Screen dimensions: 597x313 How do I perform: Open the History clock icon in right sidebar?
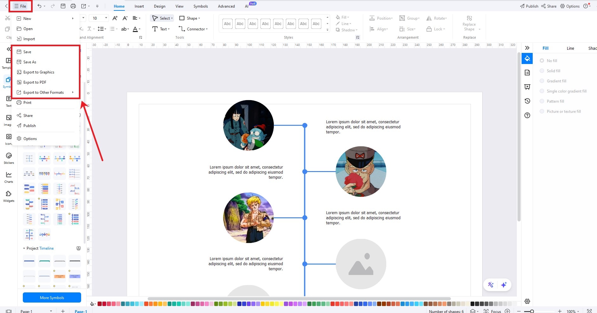(x=527, y=101)
